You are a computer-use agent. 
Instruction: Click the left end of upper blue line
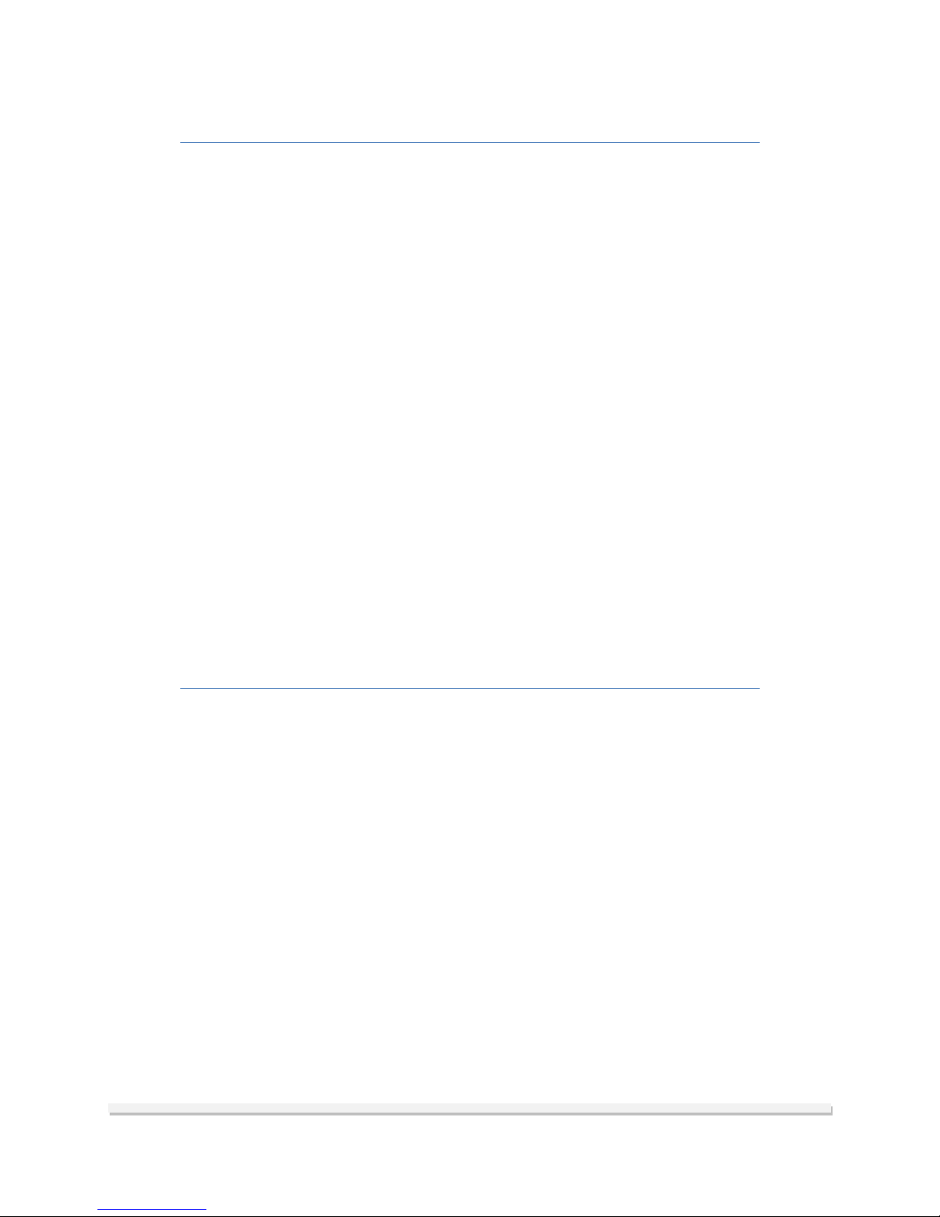(x=183, y=142)
